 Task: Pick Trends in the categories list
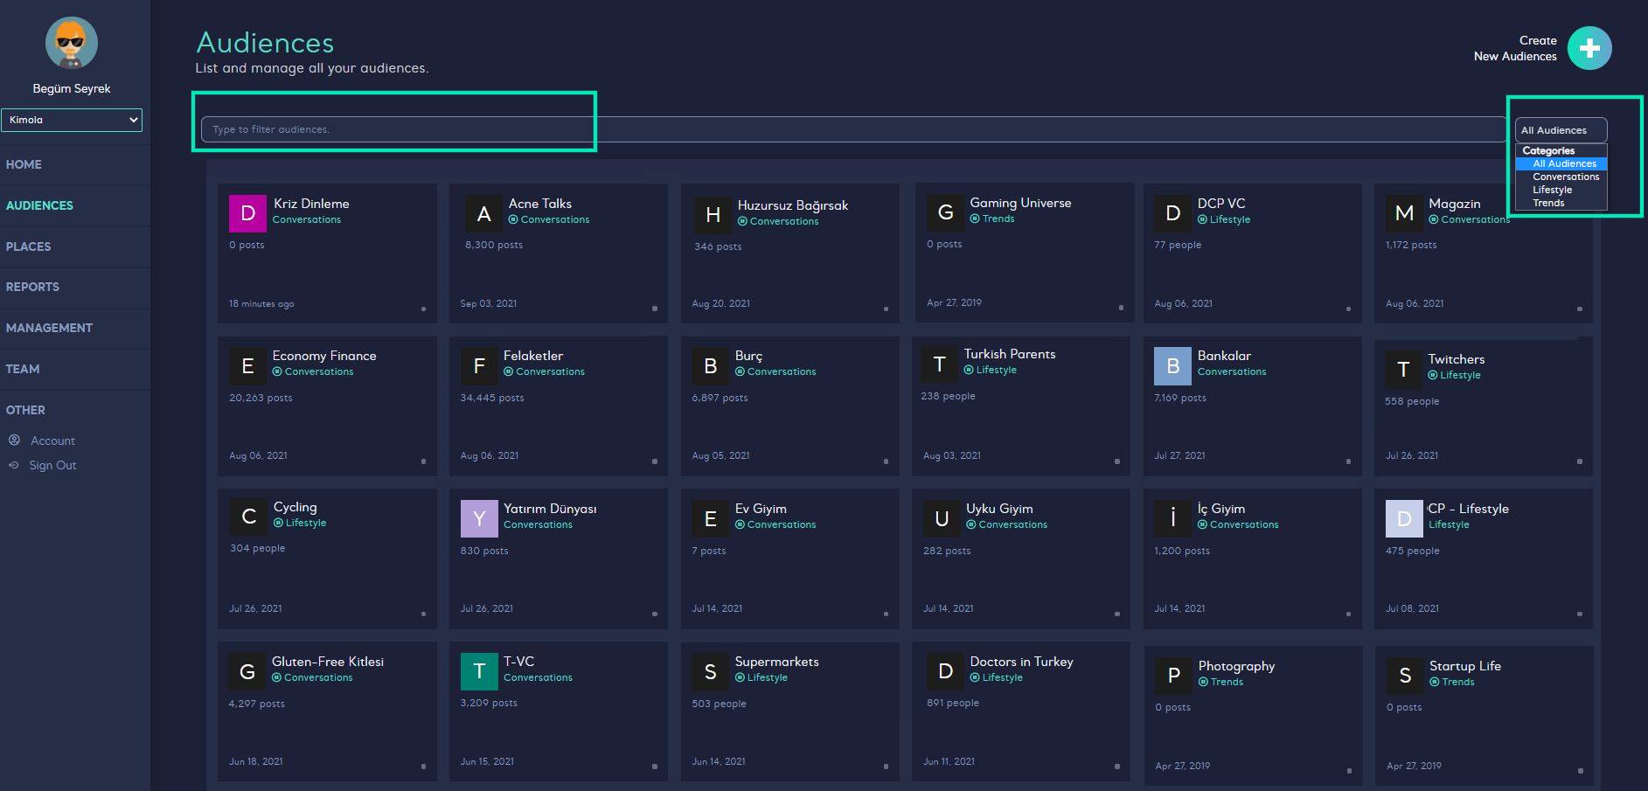(1548, 203)
